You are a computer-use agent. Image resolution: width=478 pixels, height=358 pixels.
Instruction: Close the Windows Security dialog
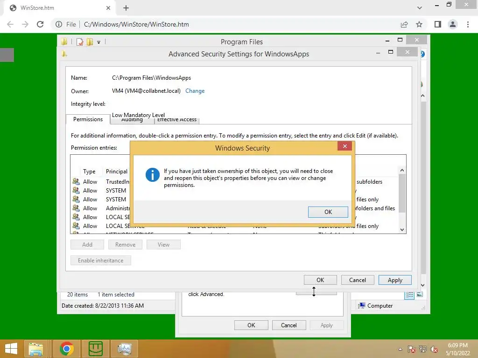tap(345, 146)
